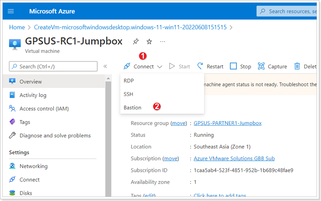Click the sidebar Connect plug icon
The image size is (321, 201).
click(x=12, y=179)
